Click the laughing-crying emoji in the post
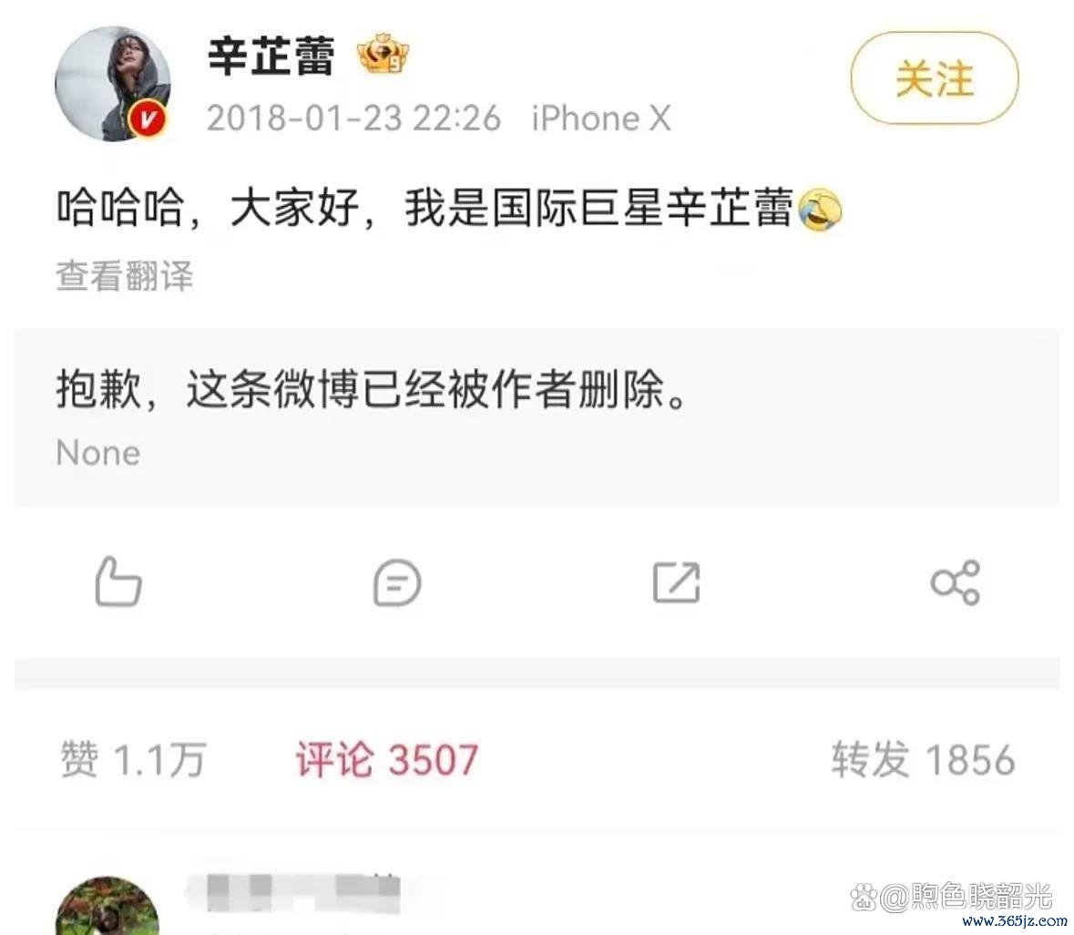Image resolution: width=1074 pixels, height=935 pixels. (821, 209)
